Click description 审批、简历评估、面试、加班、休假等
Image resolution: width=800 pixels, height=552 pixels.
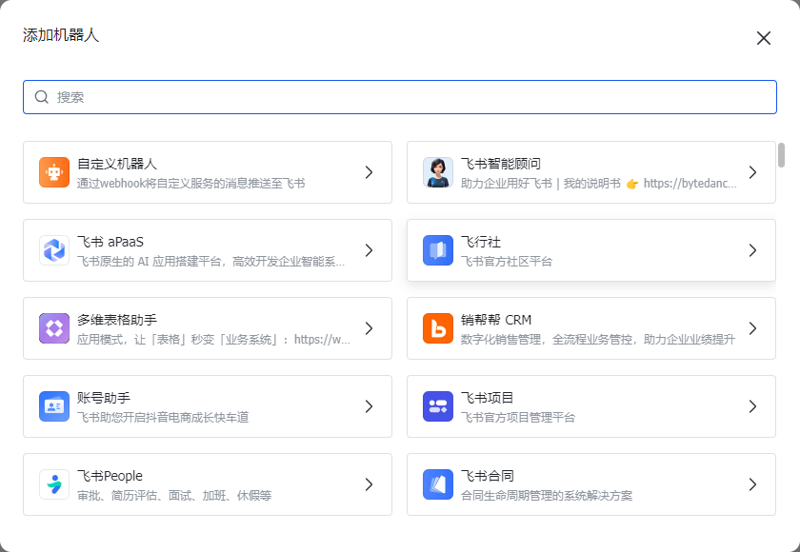point(174,496)
